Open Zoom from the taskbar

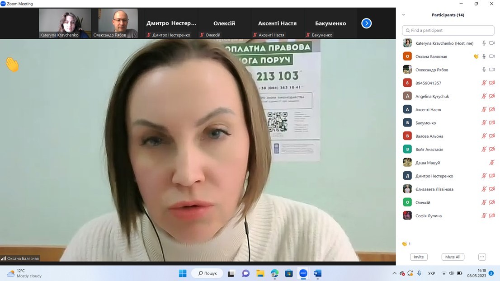click(303, 273)
